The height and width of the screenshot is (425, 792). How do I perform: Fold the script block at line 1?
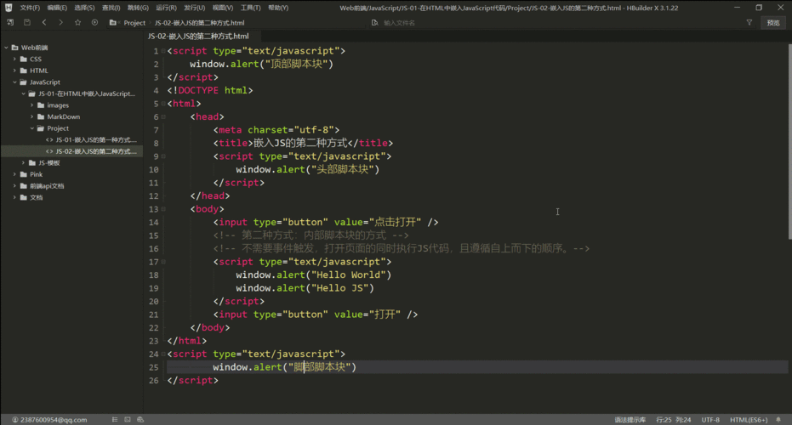[x=163, y=51]
